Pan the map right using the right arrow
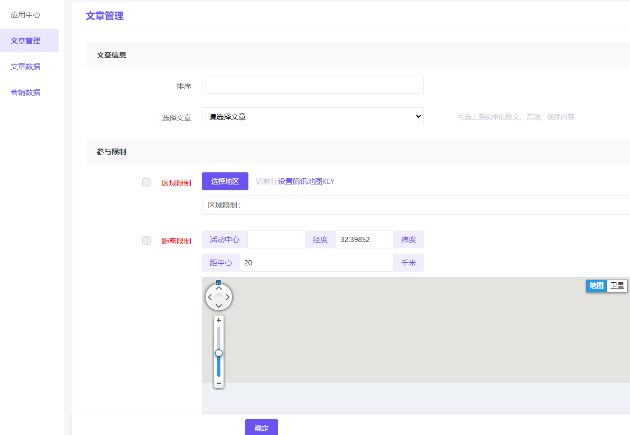The image size is (630, 435). [228, 297]
